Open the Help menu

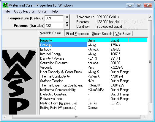point(54,11)
